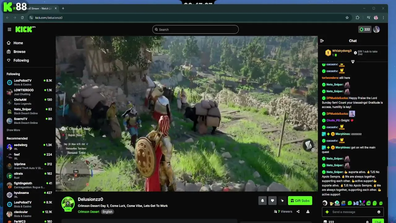396x223 pixels.
Task: Click the Delusionzz0 channel name
Action: point(90,199)
